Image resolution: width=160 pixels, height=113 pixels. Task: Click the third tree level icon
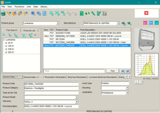(x=16, y=35)
